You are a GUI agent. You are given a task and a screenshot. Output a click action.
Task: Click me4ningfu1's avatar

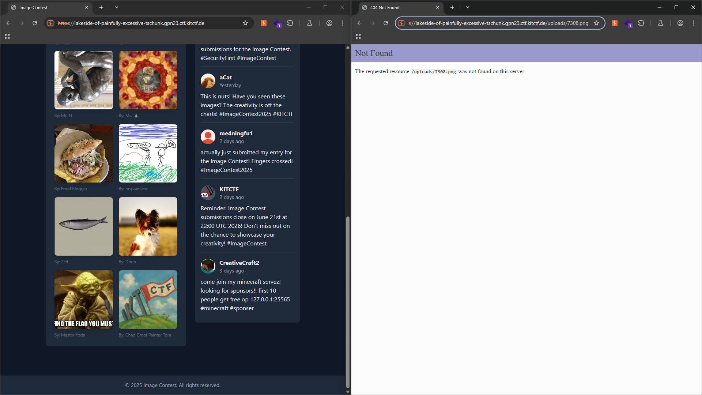click(x=208, y=137)
